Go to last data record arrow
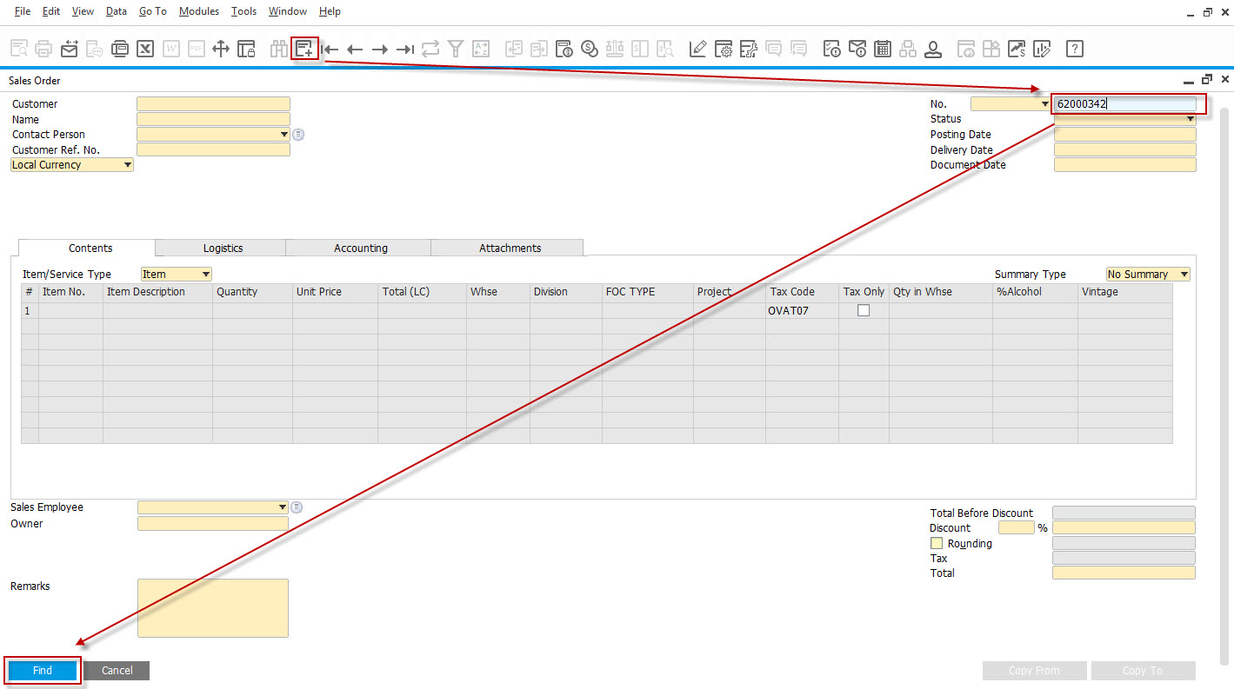 pos(404,50)
